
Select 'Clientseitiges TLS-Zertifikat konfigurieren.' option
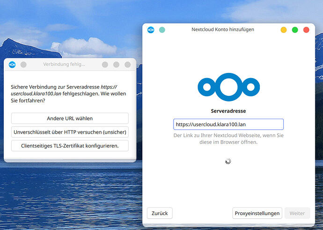coord(70,146)
